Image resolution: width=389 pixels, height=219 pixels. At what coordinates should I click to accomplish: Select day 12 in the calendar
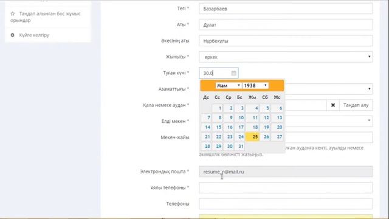point(265,117)
